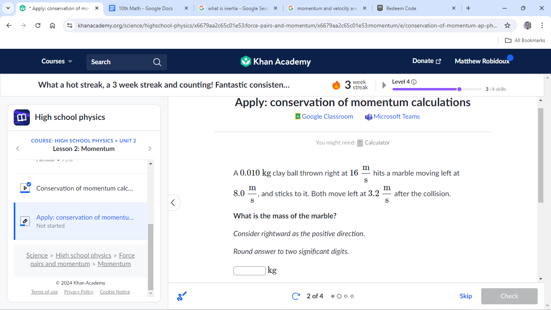Click the Donate link

pos(427,61)
